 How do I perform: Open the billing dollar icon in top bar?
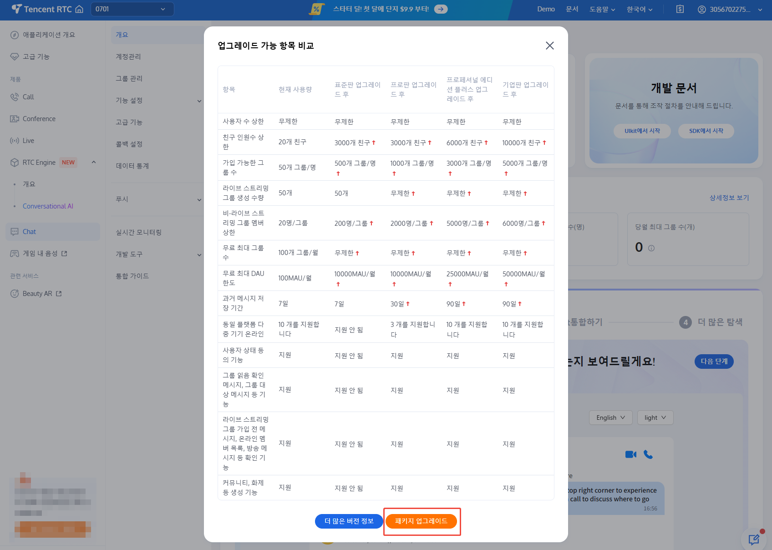(x=680, y=9)
